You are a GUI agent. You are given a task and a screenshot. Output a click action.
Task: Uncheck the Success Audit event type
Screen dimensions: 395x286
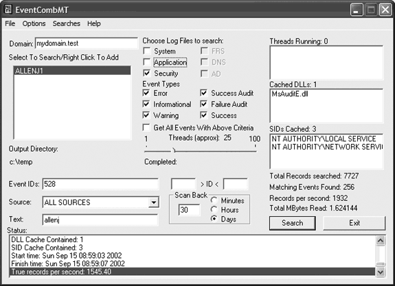[x=204, y=93]
